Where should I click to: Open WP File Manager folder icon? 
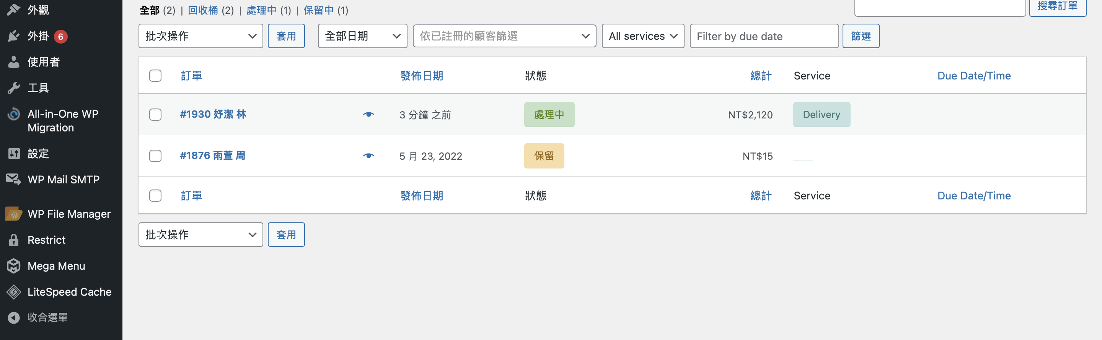point(14,214)
